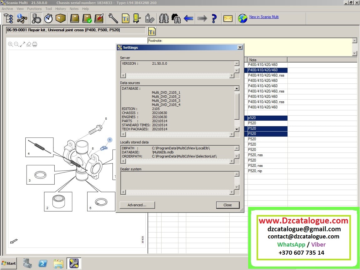
Task: Click Locally stored data scroll-down arrow
Action: click(237, 156)
